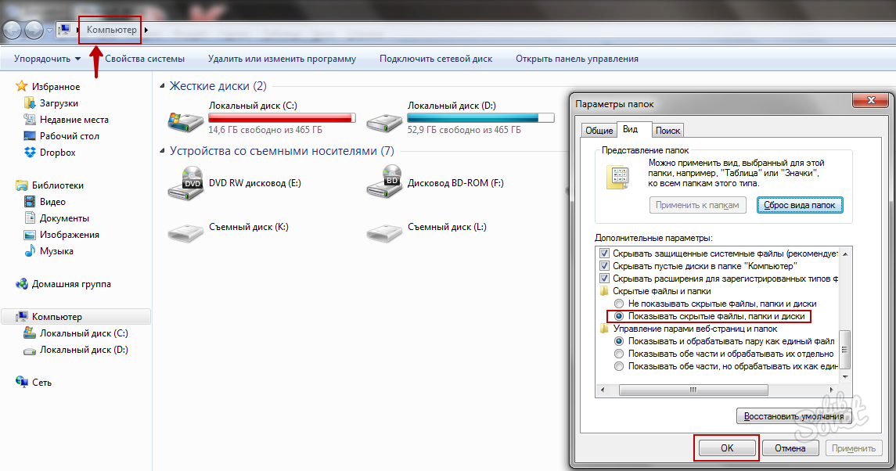Select 'Не показывать скрытые файлы' radio button
Viewport: 896px width, 471px height.
click(619, 304)
